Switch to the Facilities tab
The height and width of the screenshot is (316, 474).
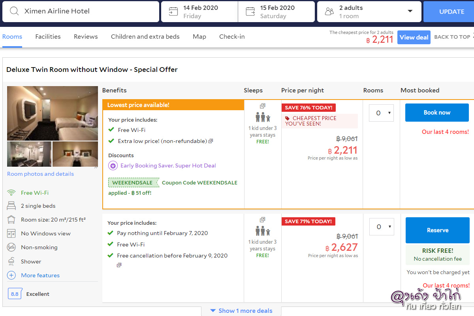click(x=48, y=37)
